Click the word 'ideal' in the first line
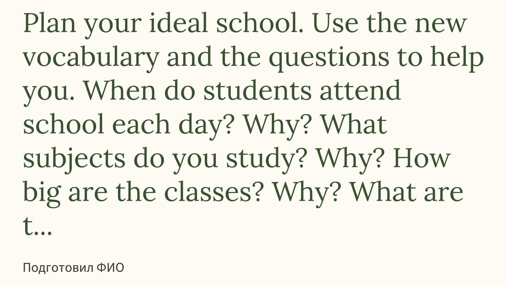This screenshot has width=507, height=285. pos(179,23)
